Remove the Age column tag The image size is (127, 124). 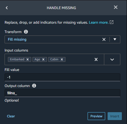pyautogui.click(x=43, y=59)
